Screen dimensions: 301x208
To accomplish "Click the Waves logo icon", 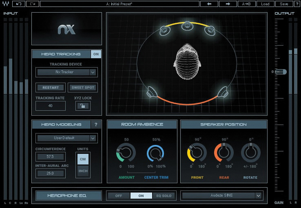I will pos(6,4).
